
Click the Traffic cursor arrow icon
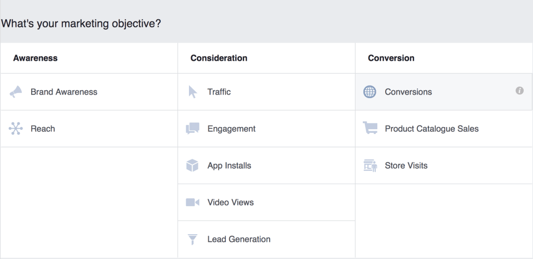[193, 92]
